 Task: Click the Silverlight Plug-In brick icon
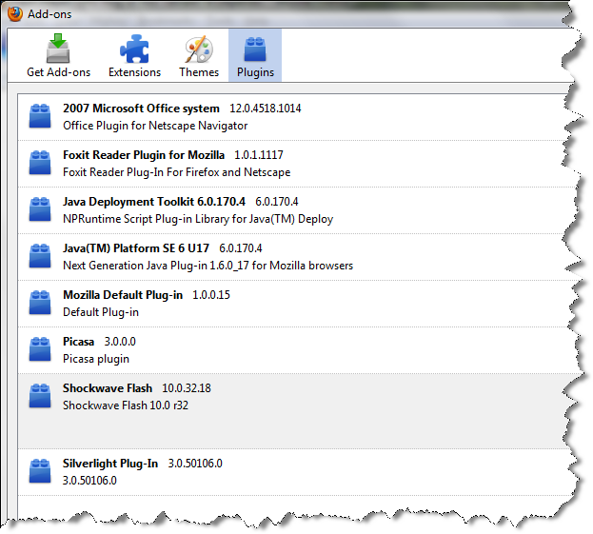coord(40,470)
